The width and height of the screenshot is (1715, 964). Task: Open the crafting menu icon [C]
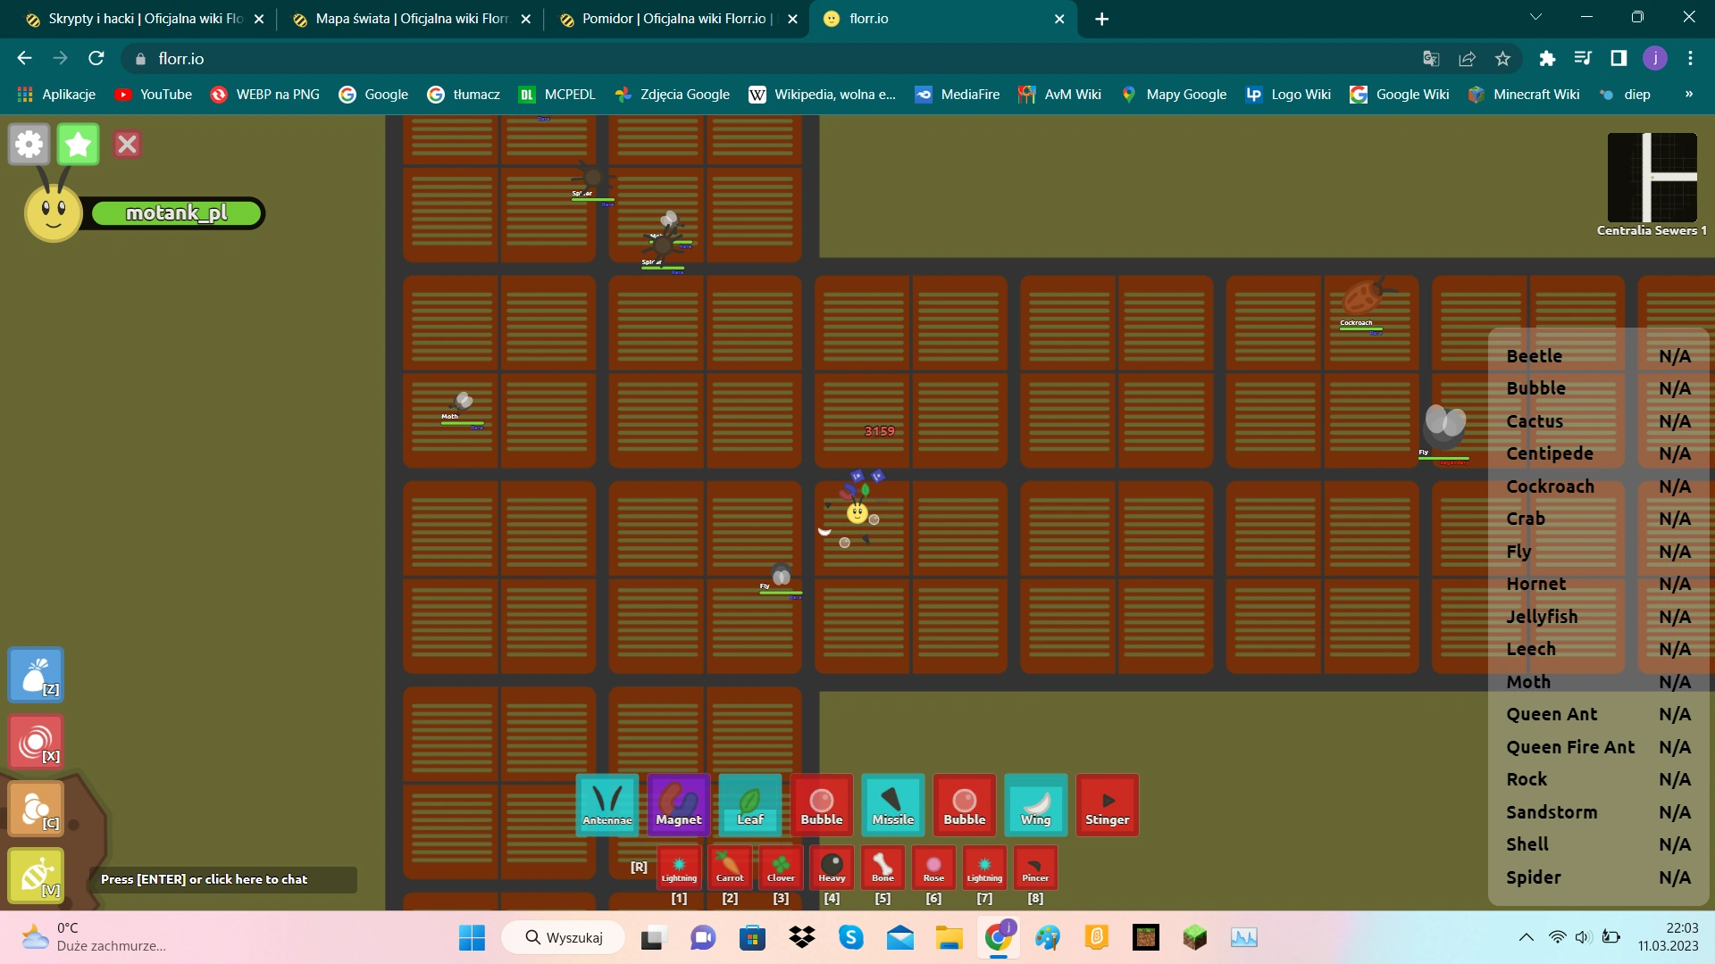(x=36, y=809)
